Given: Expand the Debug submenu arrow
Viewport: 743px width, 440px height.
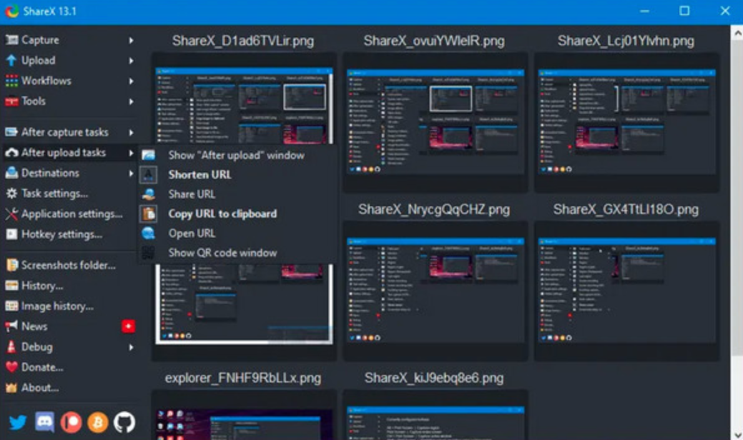Looking at the screenshot, I should (x=130, y=347).
